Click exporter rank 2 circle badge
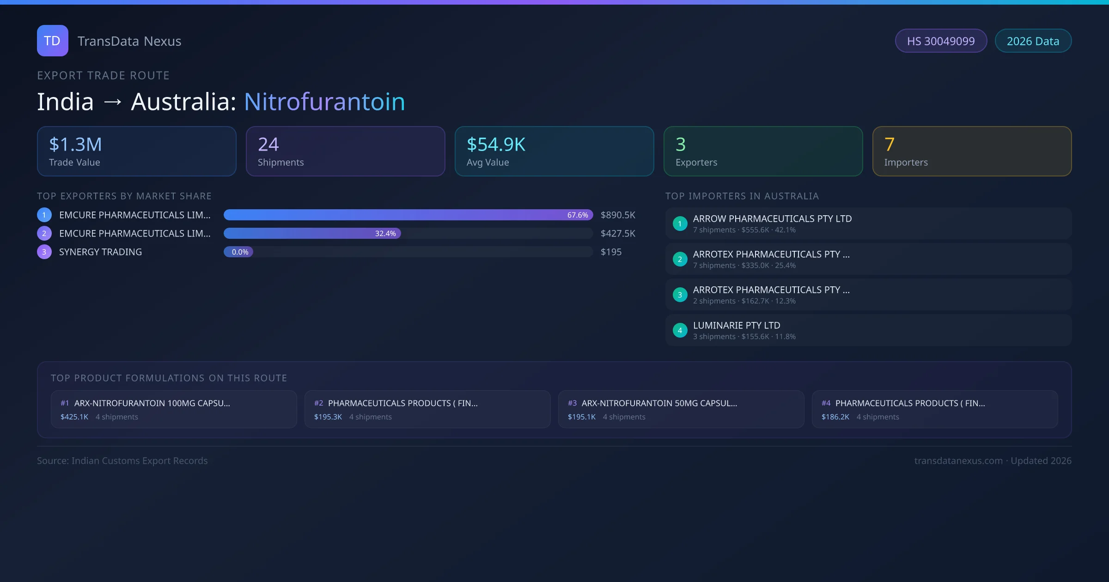This screenshot has height=582, width=1109. pyautogui.click(x=44, y=233)
